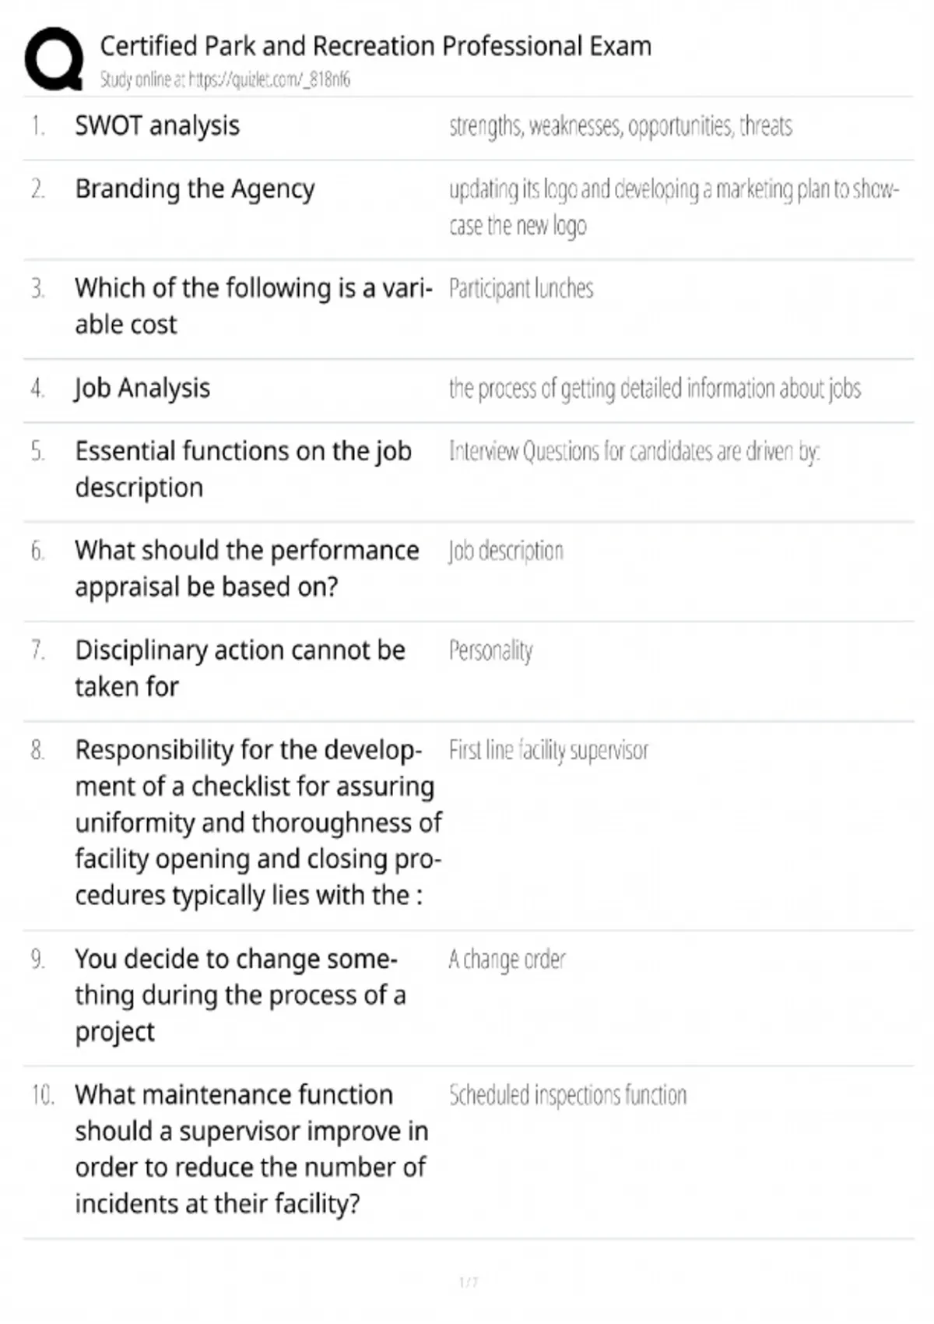Click the "strengths, weaknesses" definition text
The width and height of the screenshot is (934, 1324).
(x=620, y=126)
